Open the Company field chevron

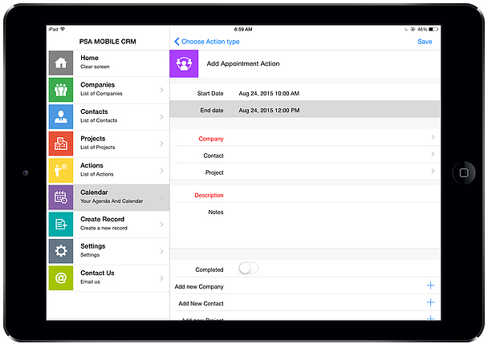[x=433, y=137]
